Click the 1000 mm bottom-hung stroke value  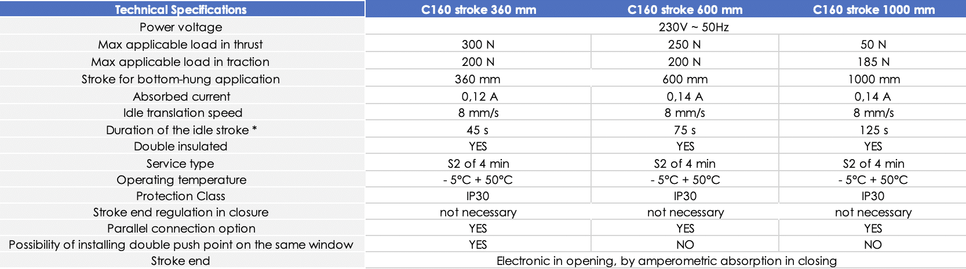874,79
